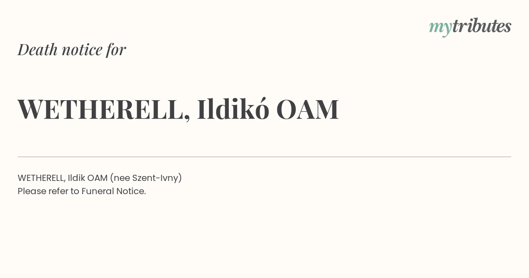Click the word "for" in the italic heading
Viewport: 529px width, 278px height.
116,50
